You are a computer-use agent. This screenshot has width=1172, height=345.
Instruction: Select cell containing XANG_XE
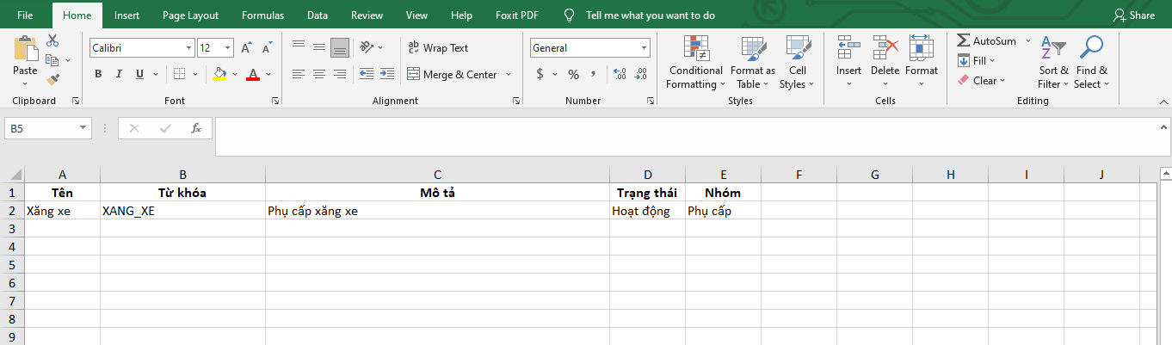tap(182, 211)
